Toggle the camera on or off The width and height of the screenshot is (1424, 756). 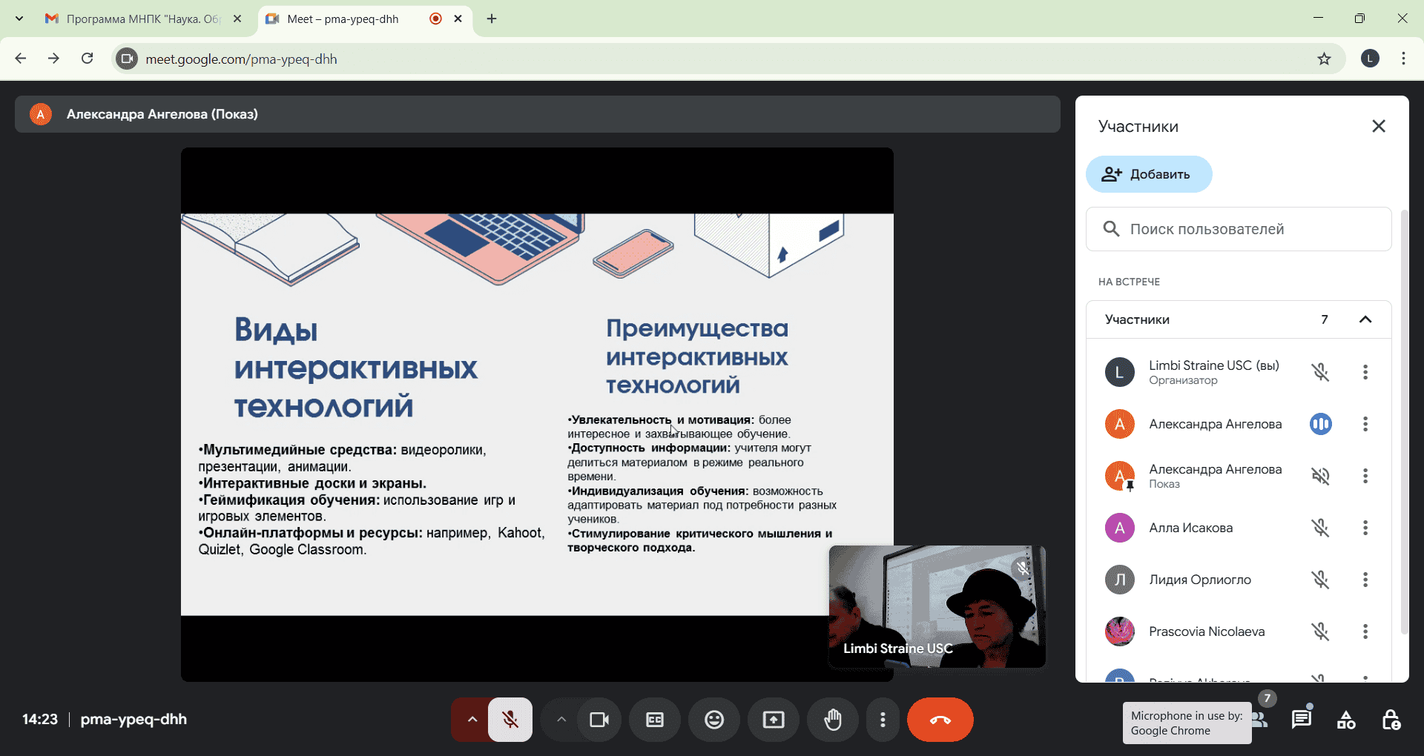pos(599,720)
